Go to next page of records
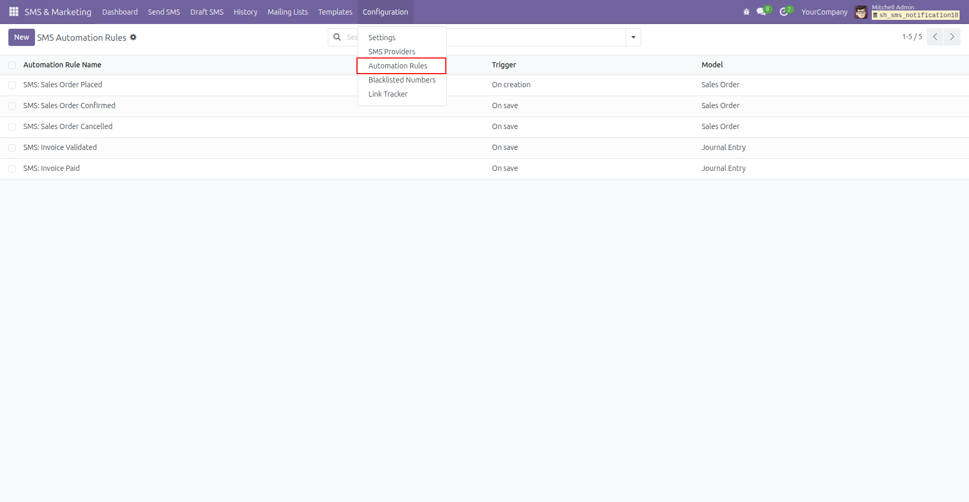The height and width of the screenshot is (502, 969). point(952,37)
